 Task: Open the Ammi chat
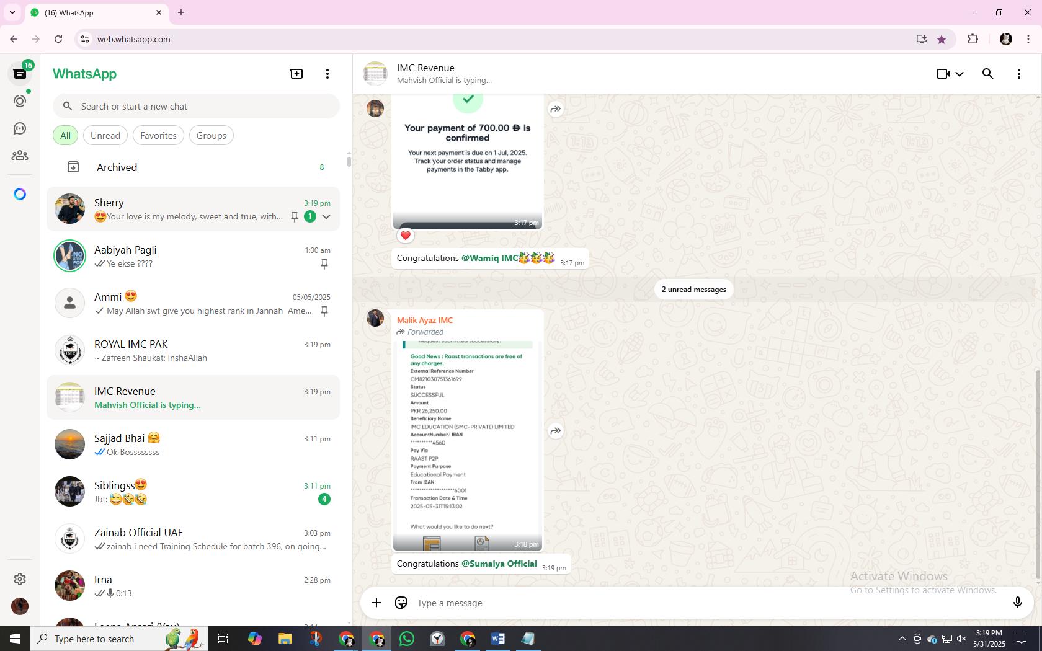(193, 303)
